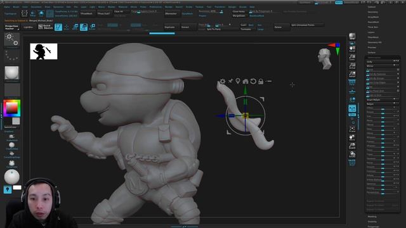Open the Brush menu

pos(16,7)
